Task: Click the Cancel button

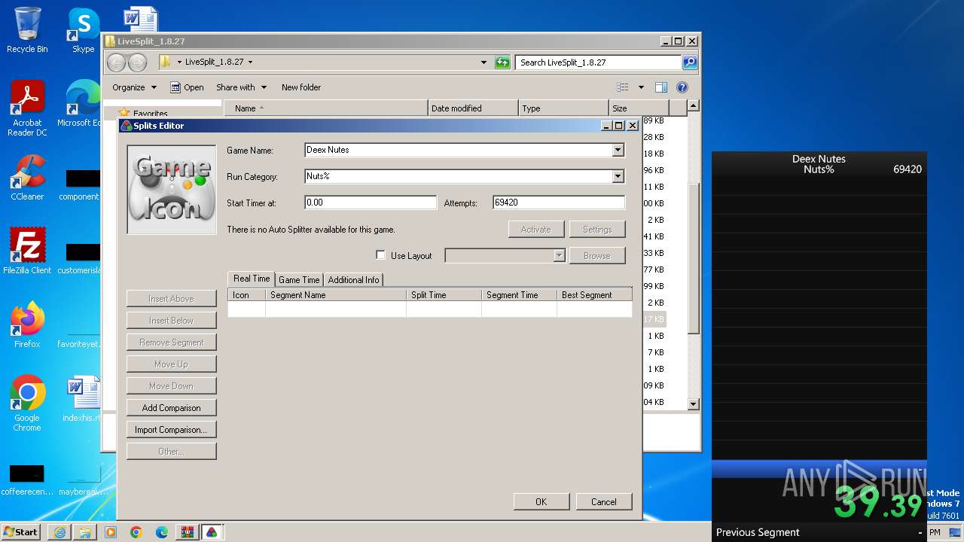Action: tap(604, 502)
